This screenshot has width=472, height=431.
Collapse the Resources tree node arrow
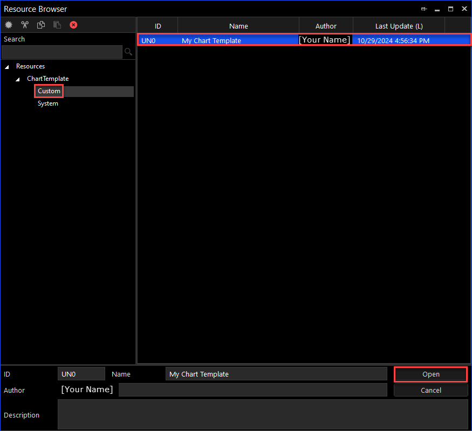click(x=7, y=67)
